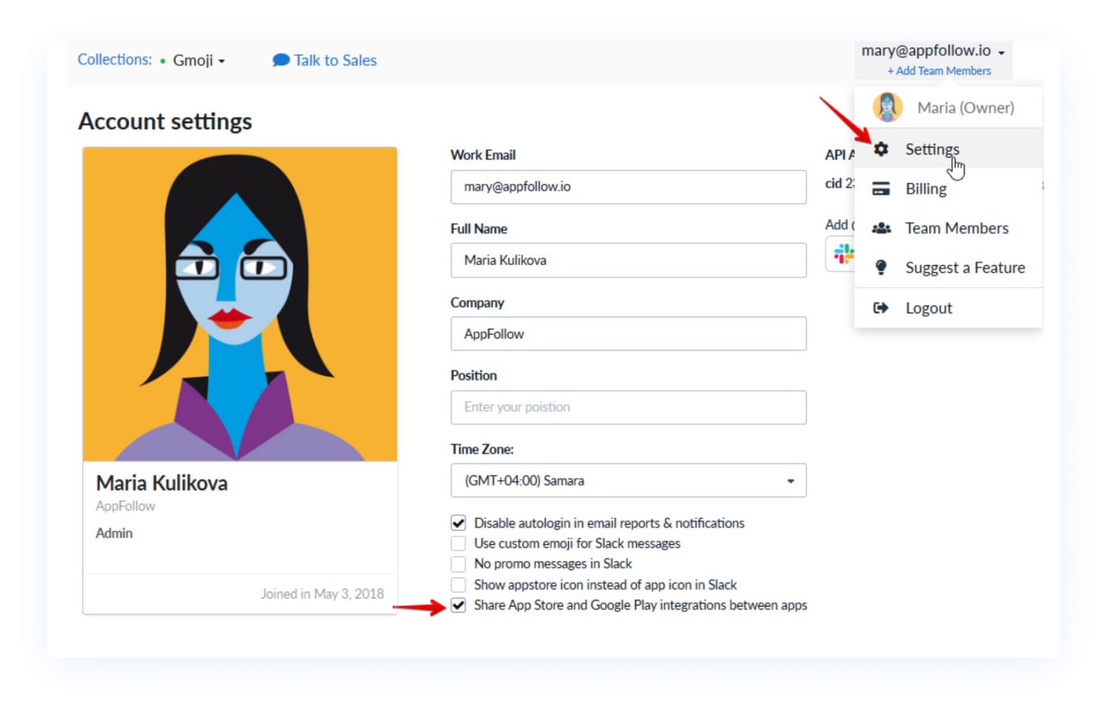Click the Logout arrow icon
Image resolution: width=1107 pixels, height=712 pixels.
[881, 308]
